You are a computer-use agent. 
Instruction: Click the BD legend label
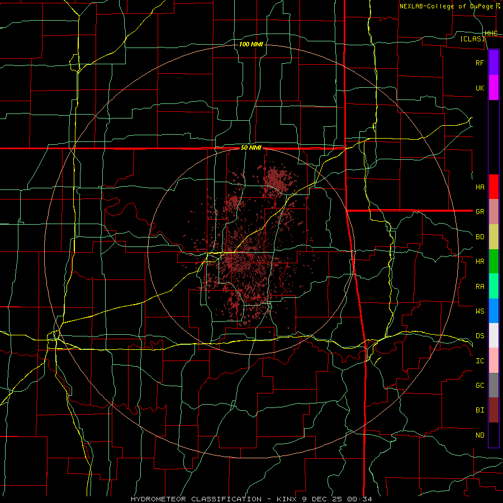coord(480,237)
